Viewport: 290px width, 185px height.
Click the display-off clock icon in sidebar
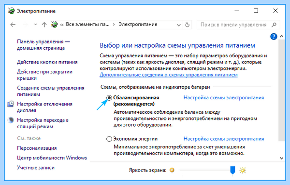(x=11, y=104)
